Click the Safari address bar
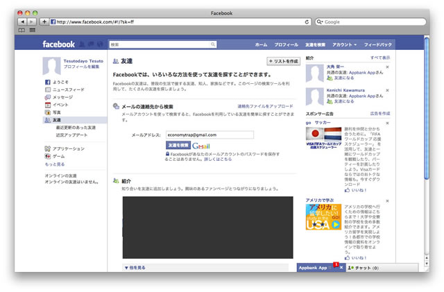Screen dimensions: 444x292 tap(180, 22)
